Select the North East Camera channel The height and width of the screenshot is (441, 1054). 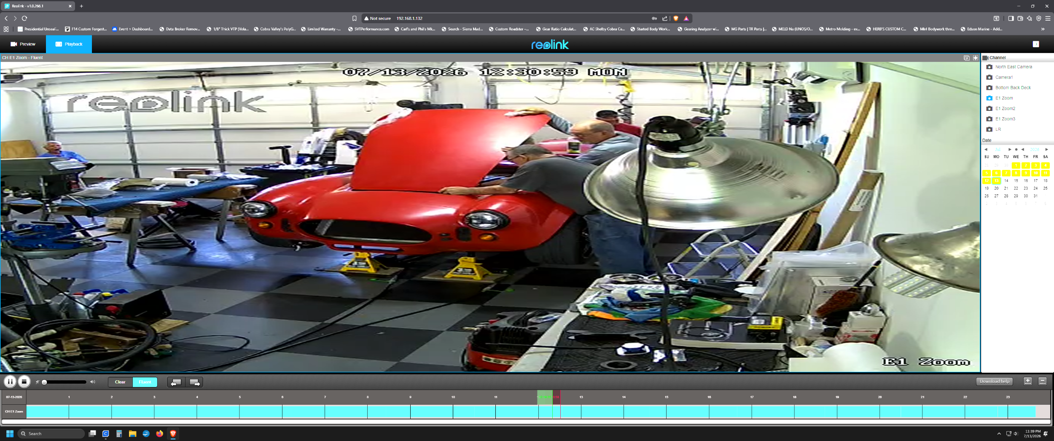[1009, 67]
